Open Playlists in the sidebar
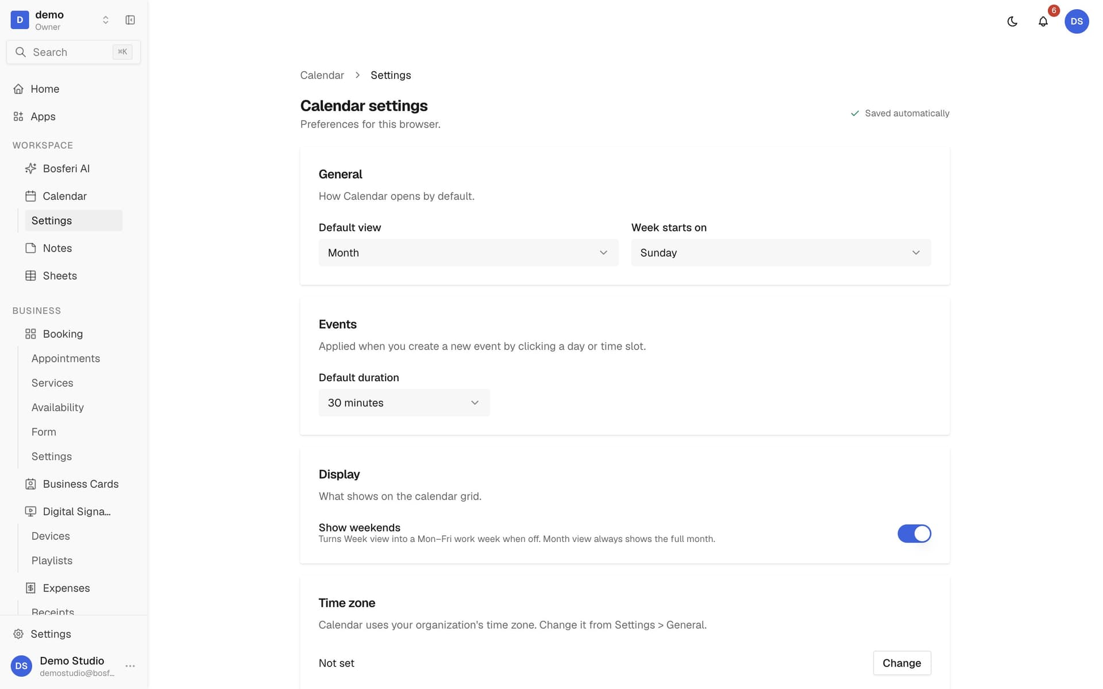 point(52,560)
